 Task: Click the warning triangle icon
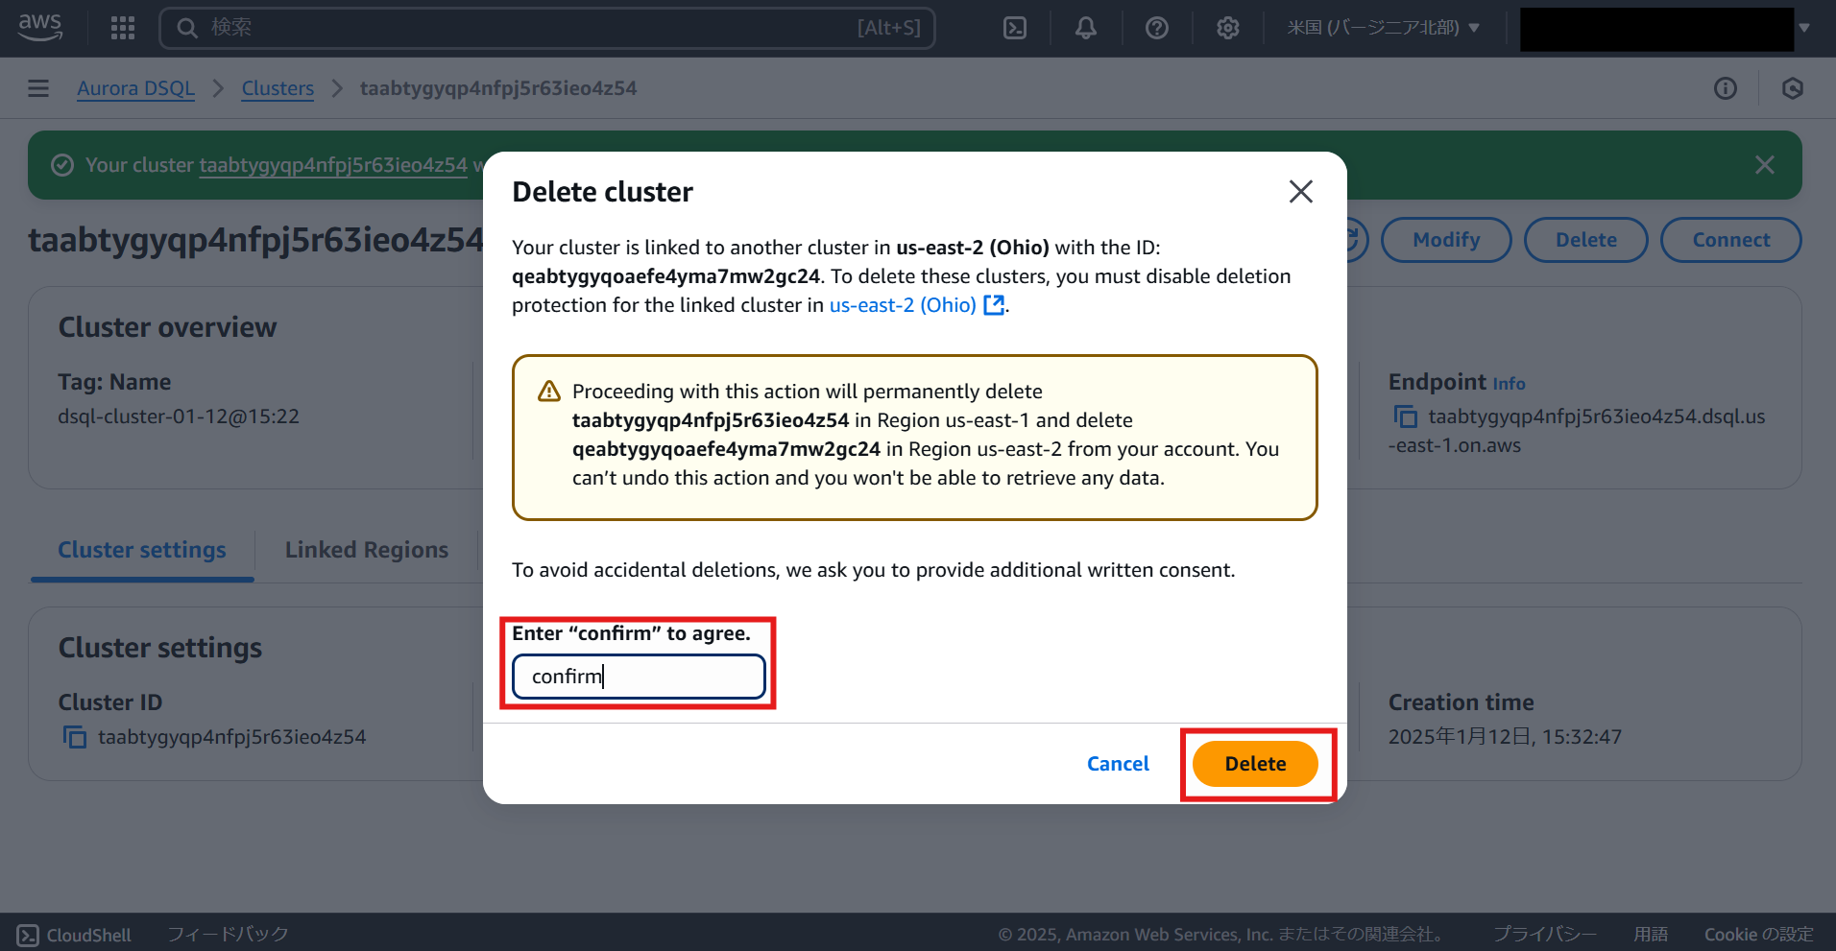click(x=549, y=392)
